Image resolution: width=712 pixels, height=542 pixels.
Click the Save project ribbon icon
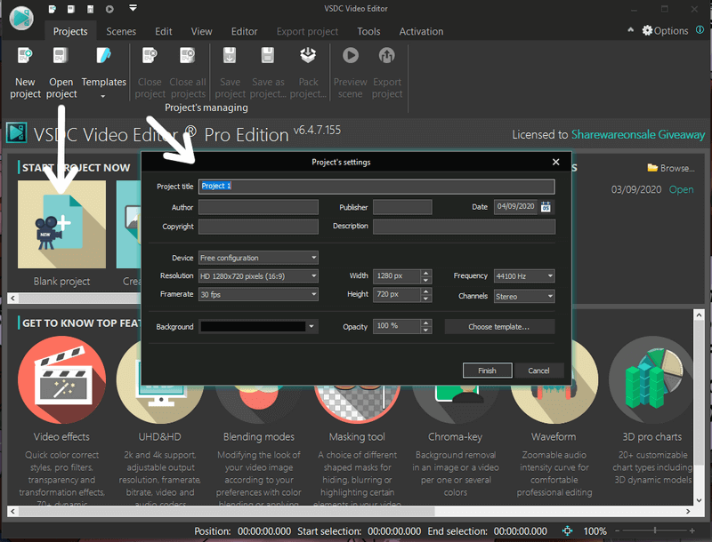point(230,56)
